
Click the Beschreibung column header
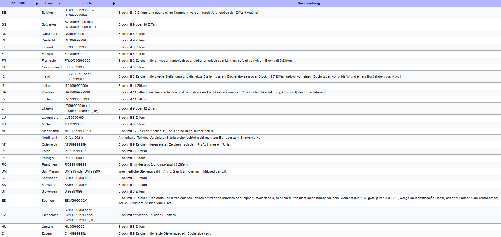(x=309, y=4)
